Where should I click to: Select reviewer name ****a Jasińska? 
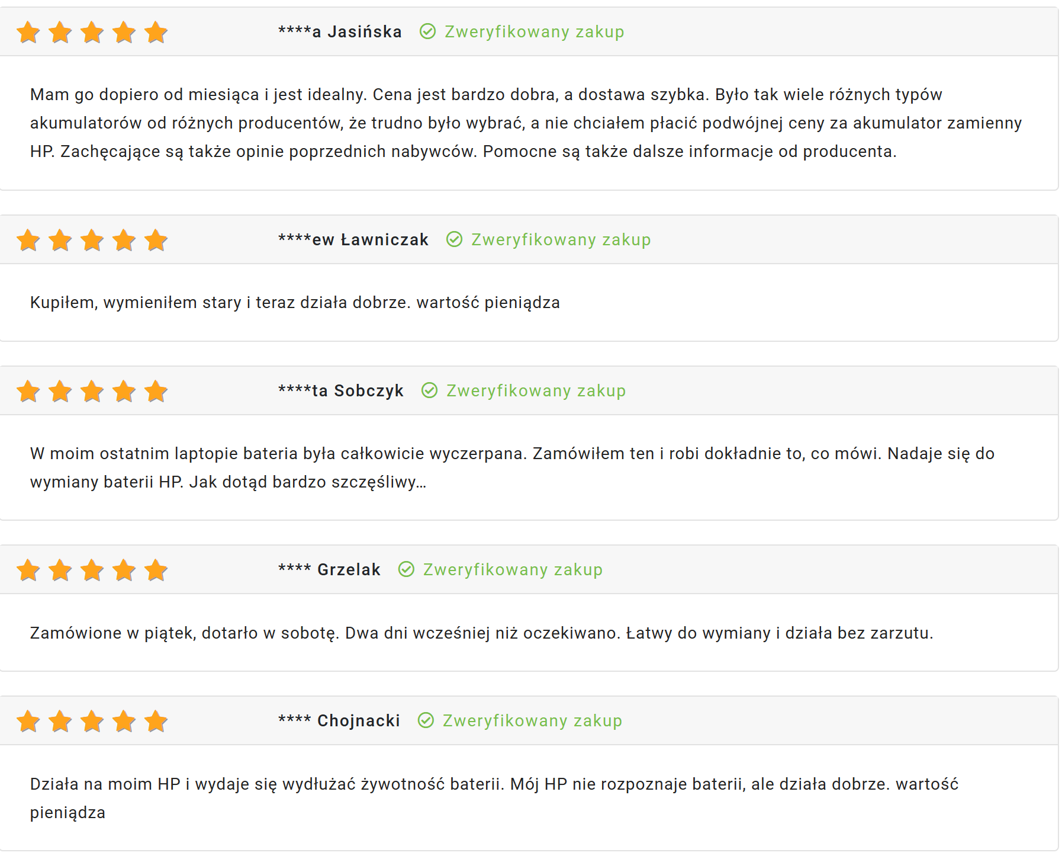tap(340, 31)
